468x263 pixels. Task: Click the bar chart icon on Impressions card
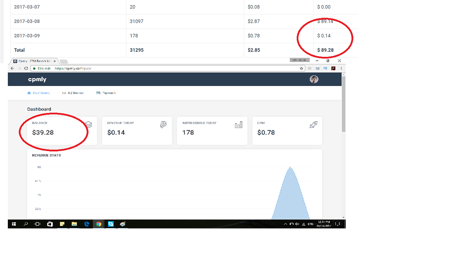point(238,124)
